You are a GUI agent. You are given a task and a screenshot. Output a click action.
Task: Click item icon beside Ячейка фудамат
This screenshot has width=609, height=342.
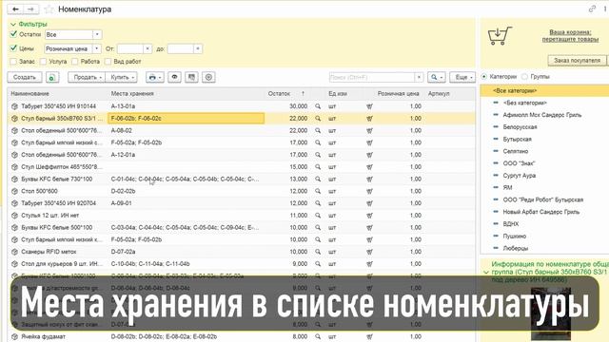[15, 336]
